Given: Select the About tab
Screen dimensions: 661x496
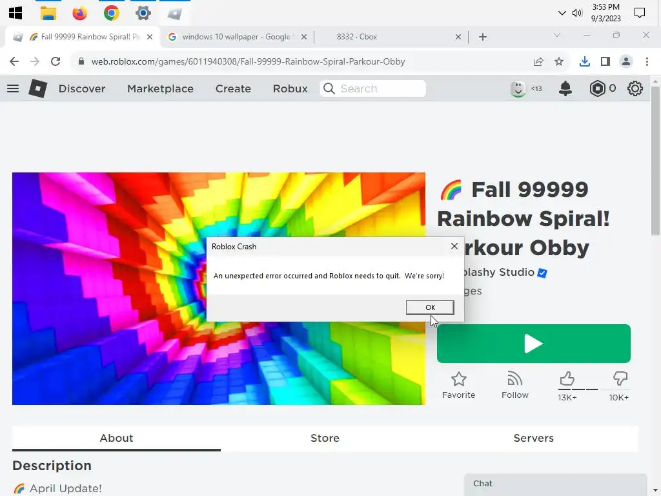Looking at the screenshot, I should tap(116, 439).
